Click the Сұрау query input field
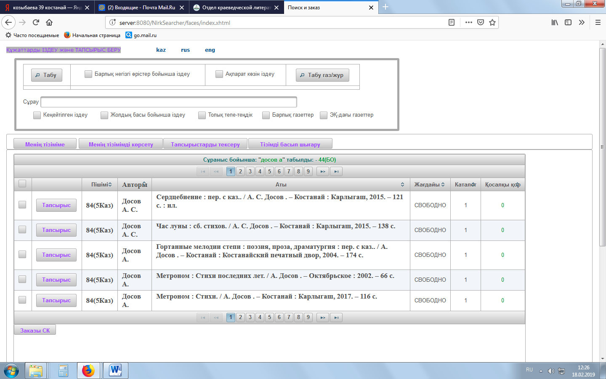The width and height of the screenshot is (606, 379). coord(169,102)
